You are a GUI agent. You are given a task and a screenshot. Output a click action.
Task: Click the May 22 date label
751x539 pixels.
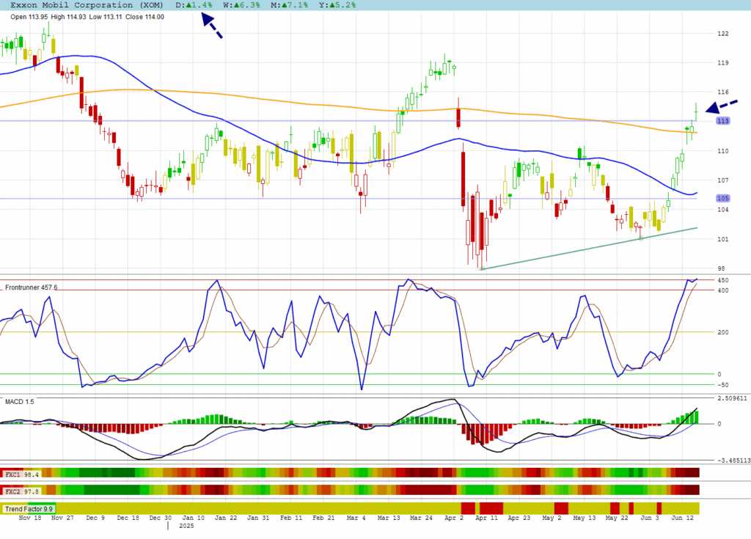(617, 518)
